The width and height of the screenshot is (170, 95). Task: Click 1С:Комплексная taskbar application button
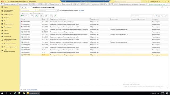point(33,93)
